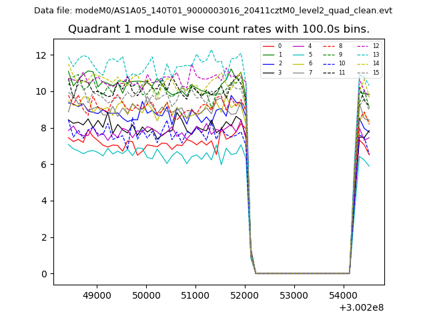Viewport: 427px width, 320px height.
Task: Click the x-axis tick label 49000
Action: (x=97, y=295)
